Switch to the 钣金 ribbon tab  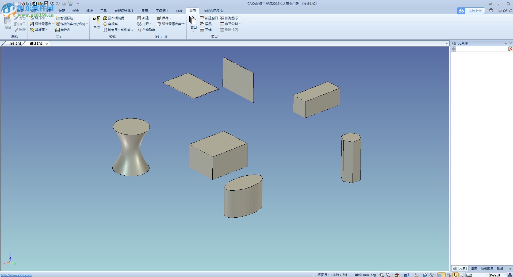(x=76, y=11)
